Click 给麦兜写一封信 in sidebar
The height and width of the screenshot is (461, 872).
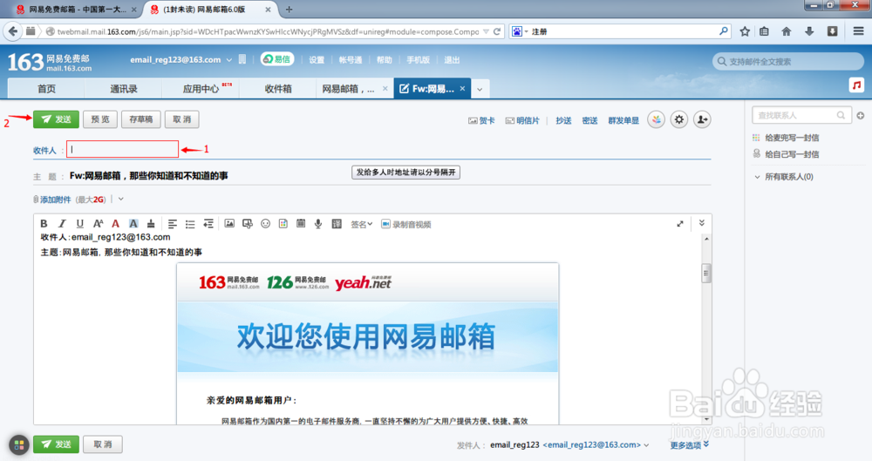click(792, 138)
